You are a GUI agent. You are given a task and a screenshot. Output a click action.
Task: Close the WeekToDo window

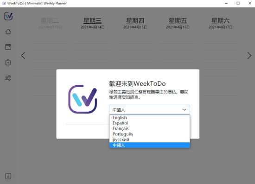point(250,3)
